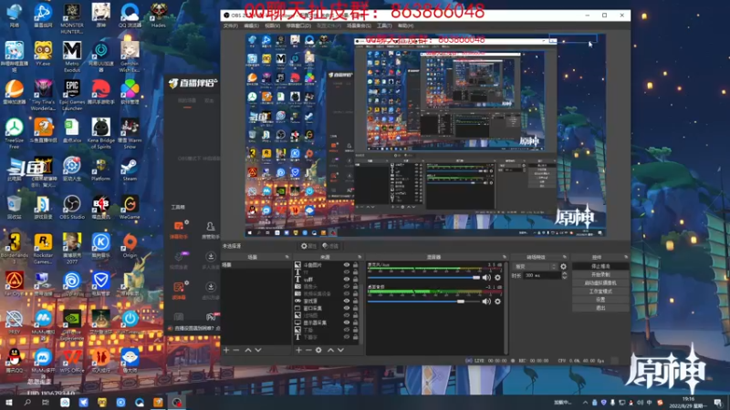Select 弹幕助手 tool in 直播伴侣 panel
Screen dimensions: 730x410
tap(179, 230)
